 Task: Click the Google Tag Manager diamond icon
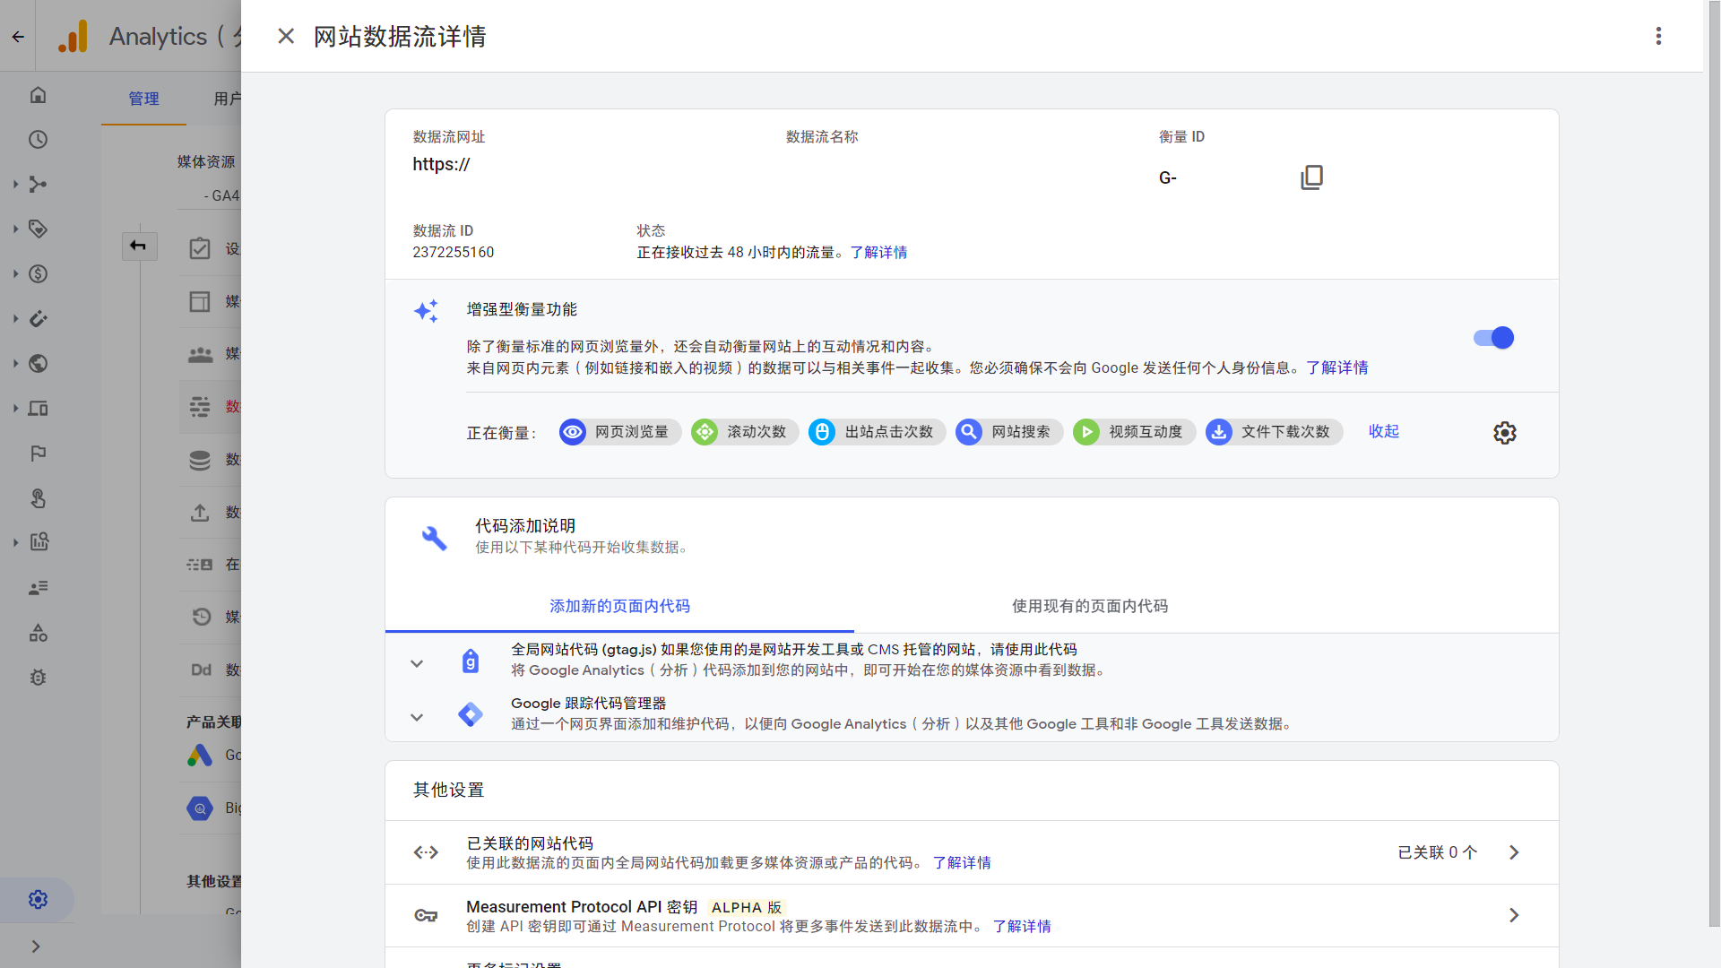tap(471, 714)
